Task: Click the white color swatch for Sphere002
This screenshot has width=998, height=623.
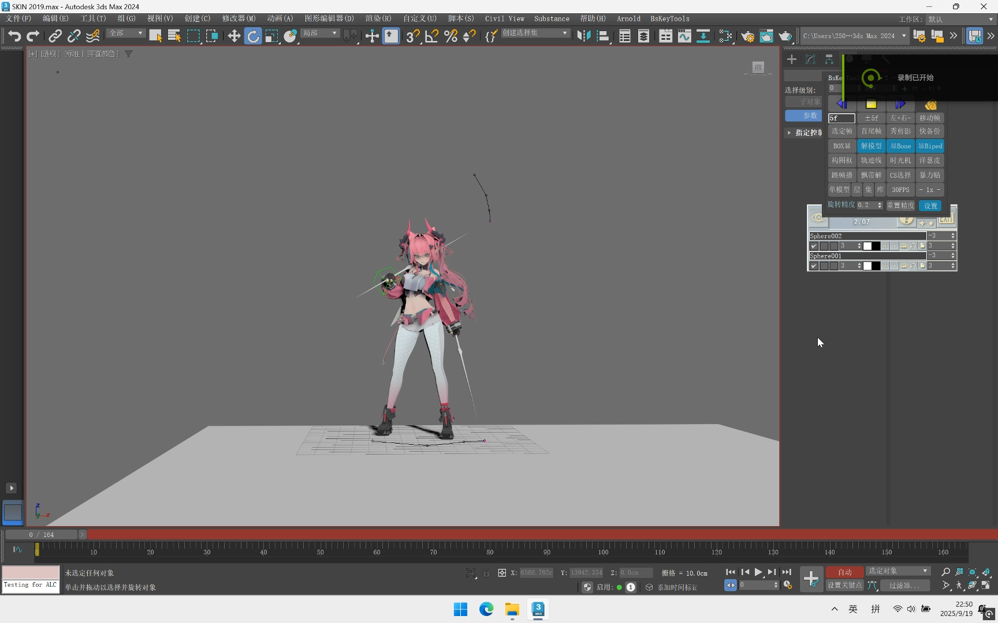Action: point(867,246)
